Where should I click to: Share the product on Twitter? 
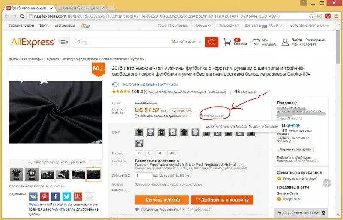click(67, 196)
